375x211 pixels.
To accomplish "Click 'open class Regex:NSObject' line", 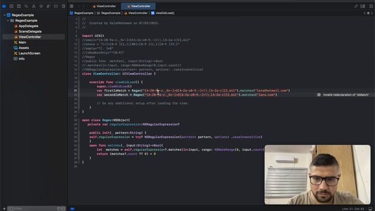I will click(x=106, y=120).
